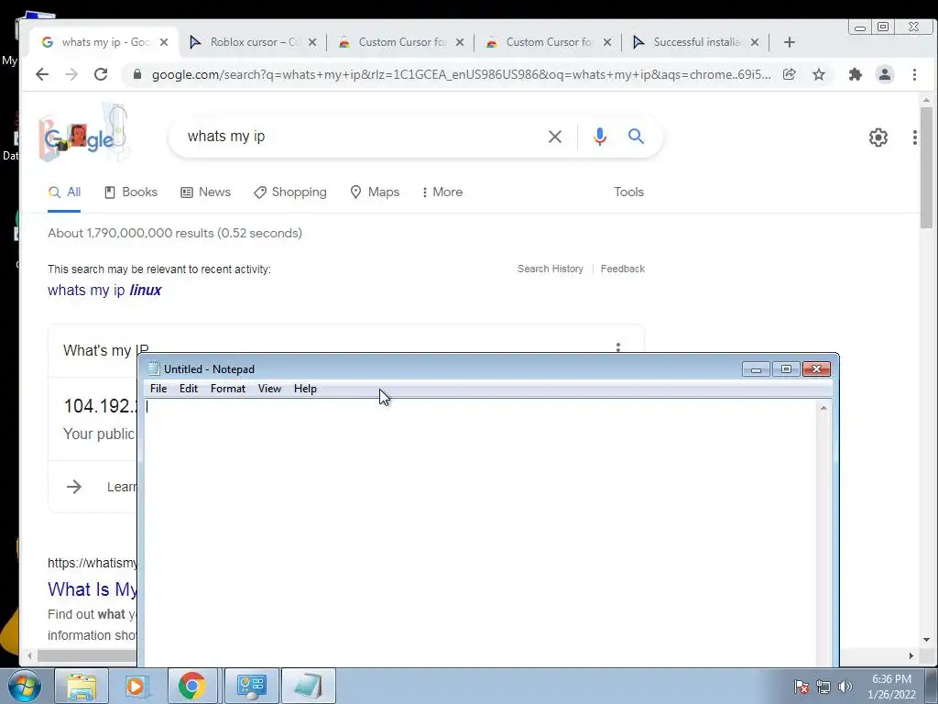Click Chrome horizontal scrollbar right arrow
Viewport: 938px width, 704px height.
point(911,656)
